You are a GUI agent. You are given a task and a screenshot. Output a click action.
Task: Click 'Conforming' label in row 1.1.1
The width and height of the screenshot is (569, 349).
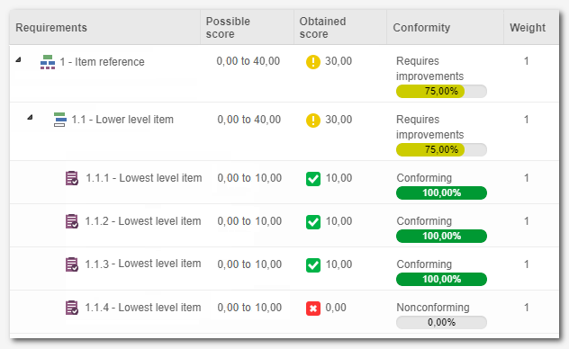(424, 178)
